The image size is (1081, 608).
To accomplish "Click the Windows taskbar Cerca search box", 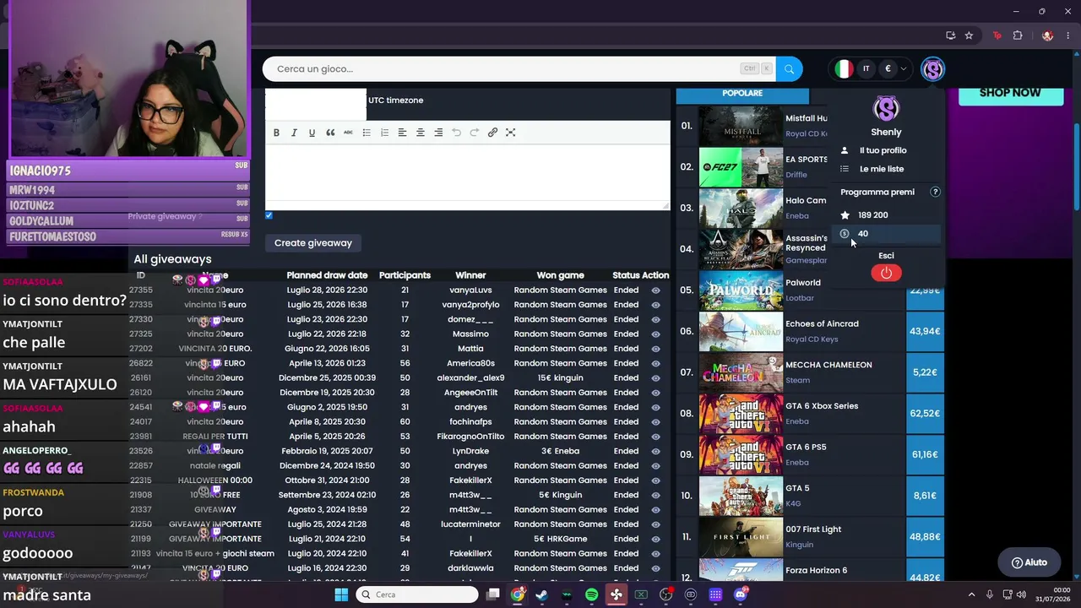I will [x=417, y=594].
